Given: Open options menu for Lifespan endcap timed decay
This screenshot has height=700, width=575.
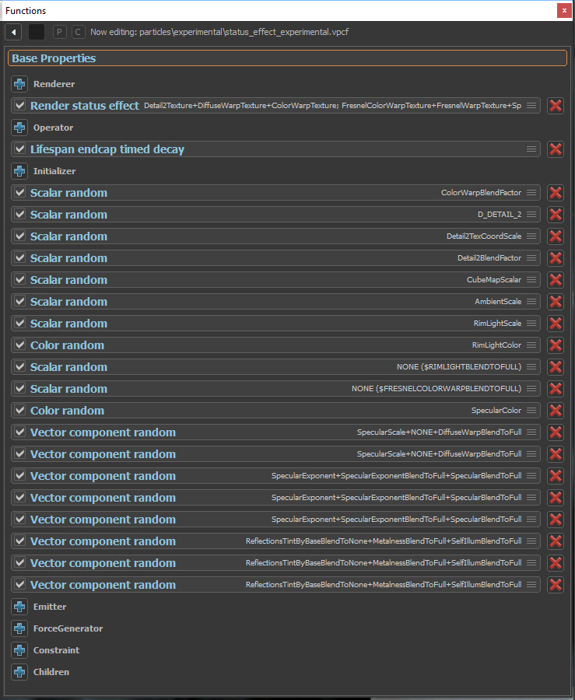Looking at the screenshot, I should [x=533, y=149].
